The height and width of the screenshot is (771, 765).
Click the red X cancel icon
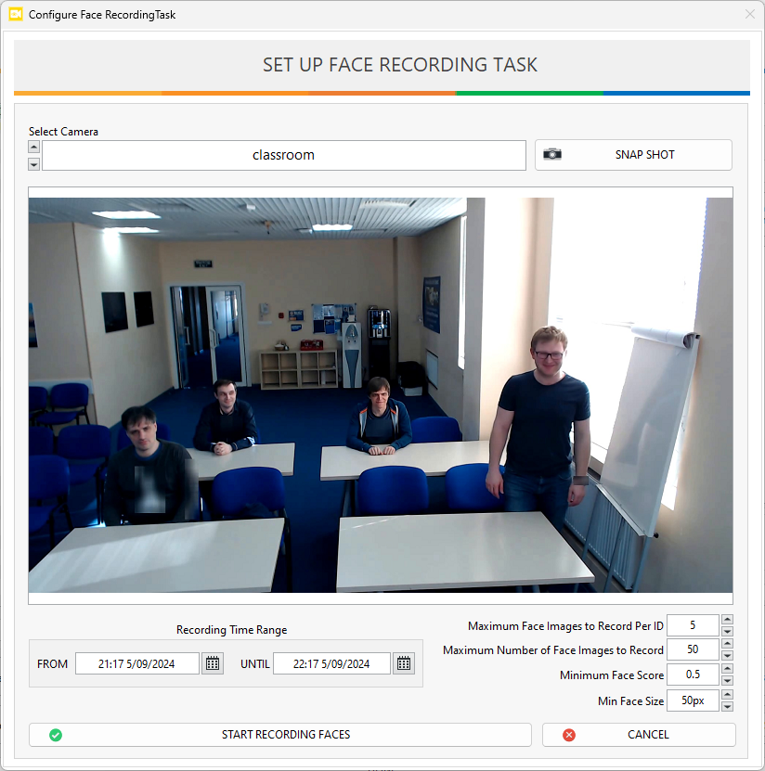[569, 735]
